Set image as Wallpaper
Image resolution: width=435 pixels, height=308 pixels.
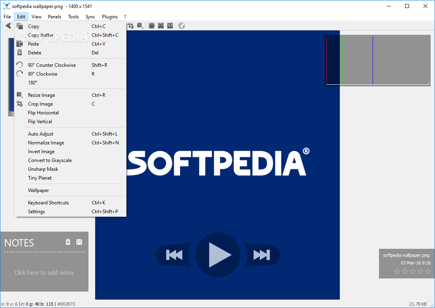tap(70, 190)
